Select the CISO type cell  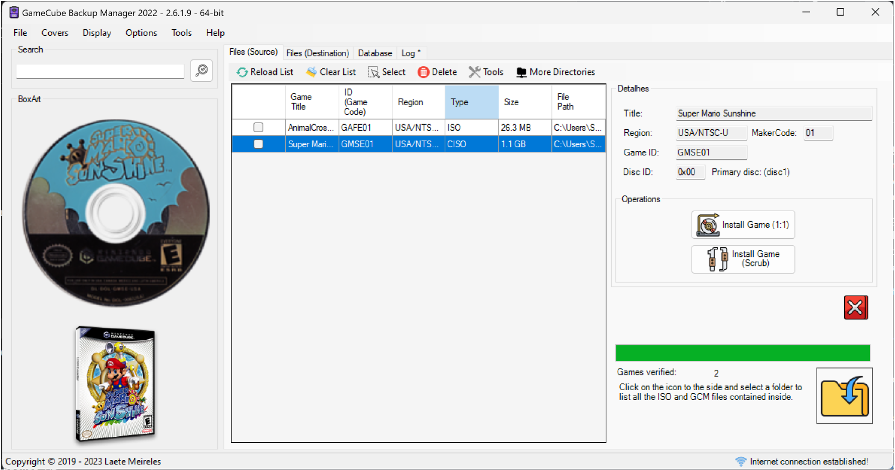[472, 144]
